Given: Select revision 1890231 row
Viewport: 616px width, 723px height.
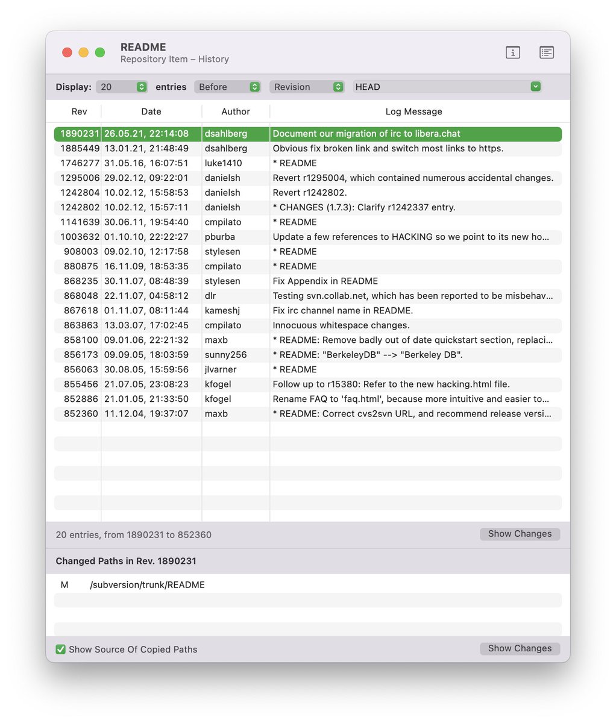Looking at the screenshot, I should click(307, 134).
